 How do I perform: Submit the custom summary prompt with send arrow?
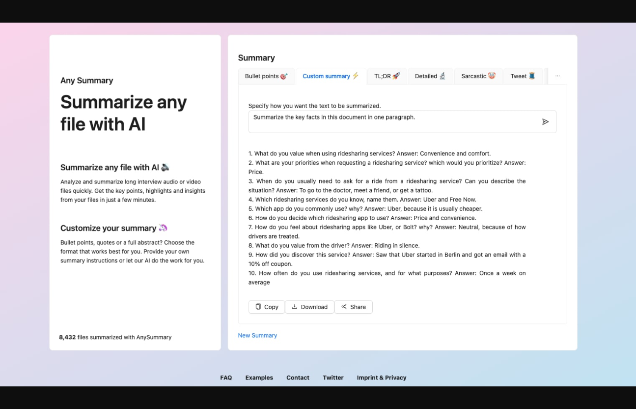tap(545, 122)
